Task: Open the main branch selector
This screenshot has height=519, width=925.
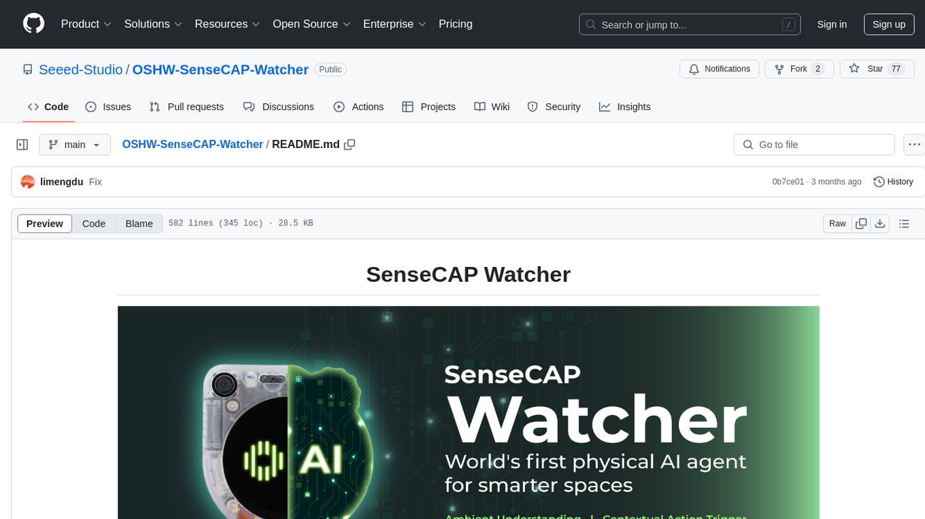Action: 75,145
